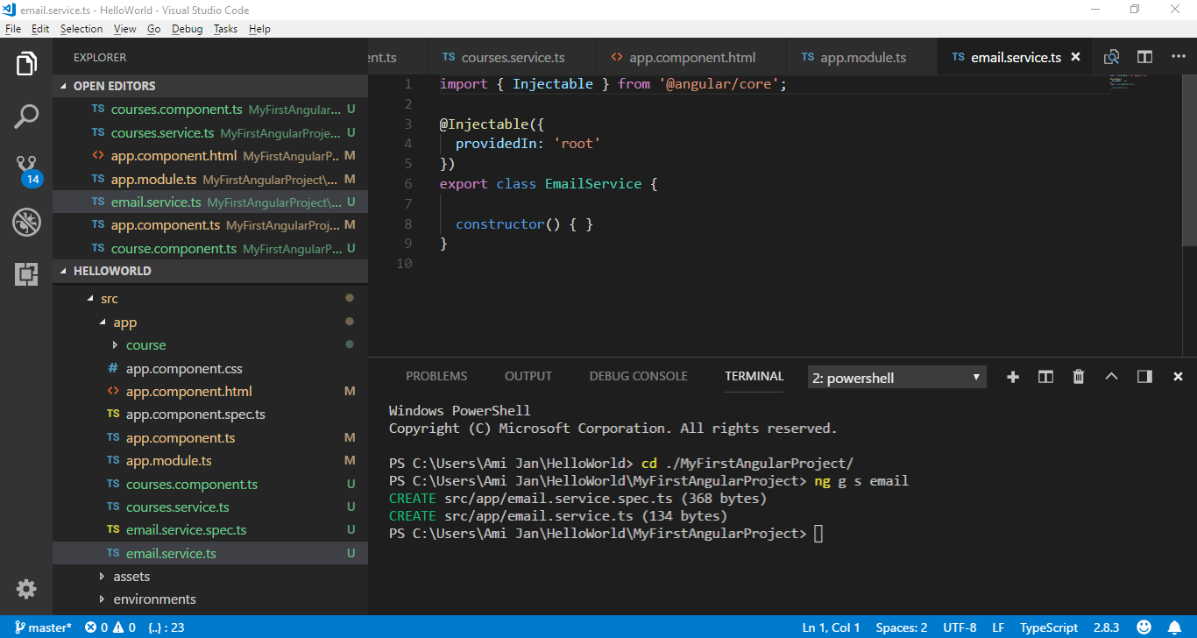Collapse the OPEN EDITORS section
Viewport: 1197px width, 638px height.
[x=210, y=86]
